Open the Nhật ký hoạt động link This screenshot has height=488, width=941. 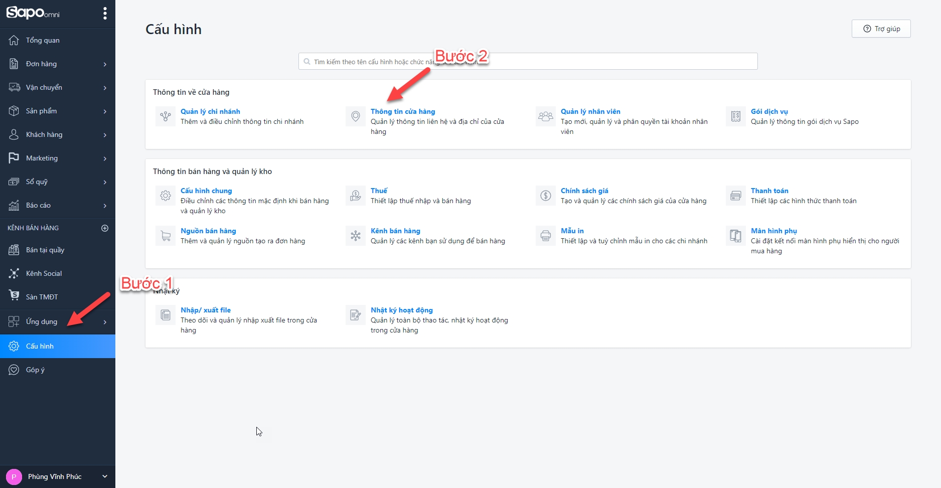pos(401,310)
